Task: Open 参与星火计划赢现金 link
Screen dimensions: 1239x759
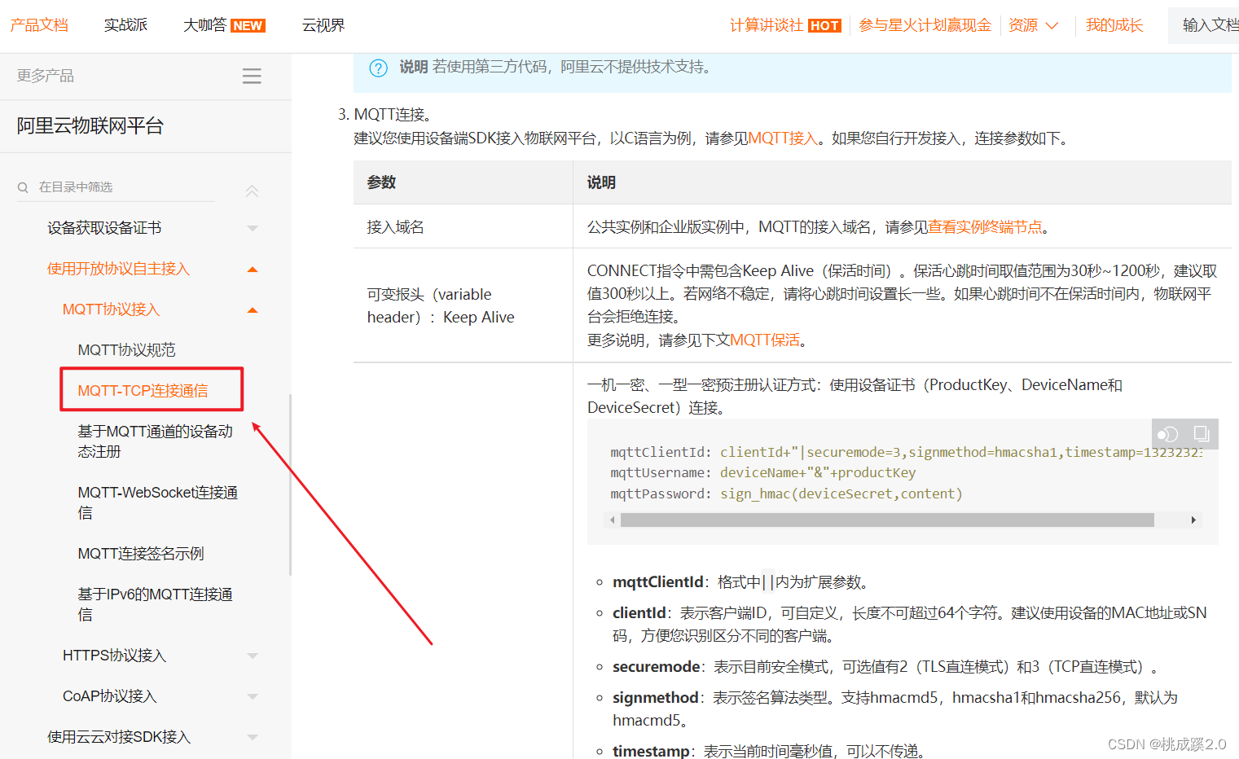Action: coord(925,25)
